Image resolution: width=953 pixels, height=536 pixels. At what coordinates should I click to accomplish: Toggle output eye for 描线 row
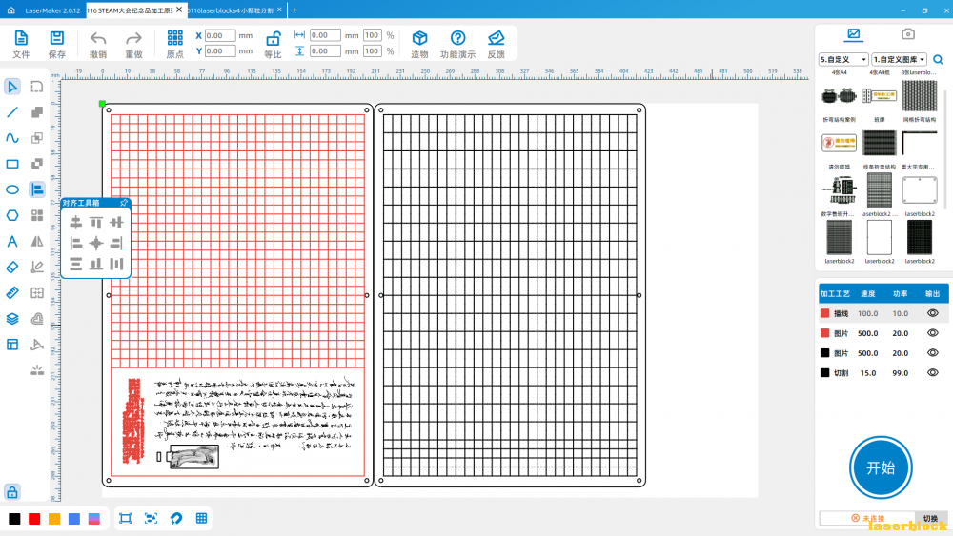932,313
